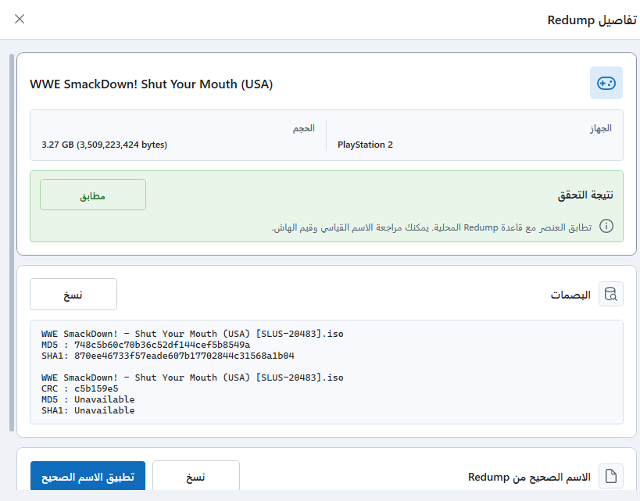The width and height of the screenshot is (640, 501).
Task: Select the SHA1 hash starting 870ee46733f5
Action: point(184,356)
